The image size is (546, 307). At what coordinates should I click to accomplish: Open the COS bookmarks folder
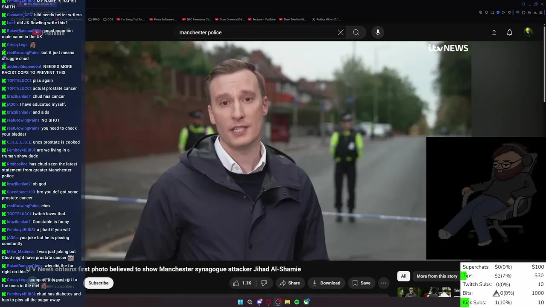click(108, 20)
